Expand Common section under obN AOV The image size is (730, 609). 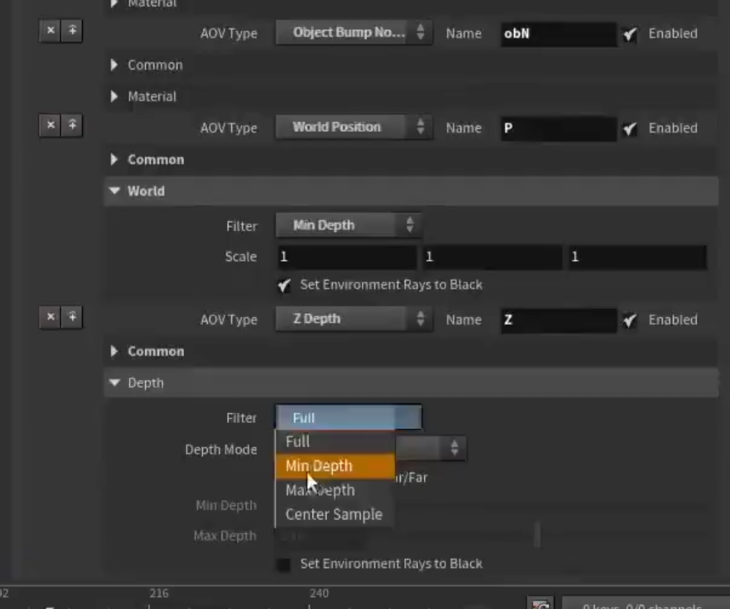coord(115,65)
